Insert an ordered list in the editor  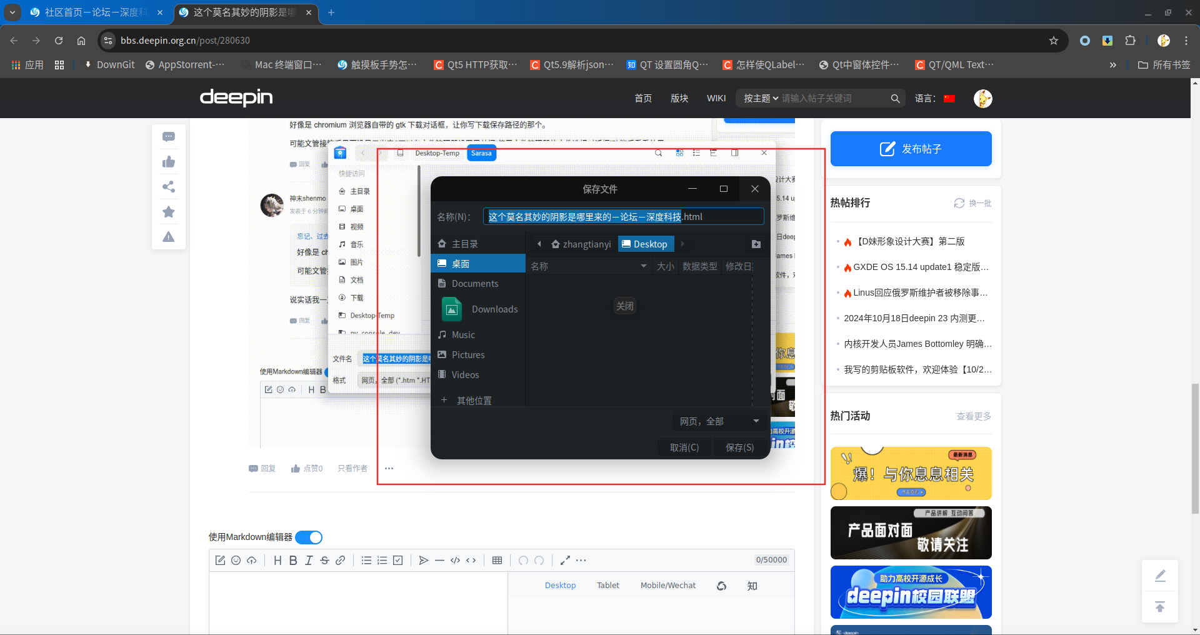click(x=382, y=560)
